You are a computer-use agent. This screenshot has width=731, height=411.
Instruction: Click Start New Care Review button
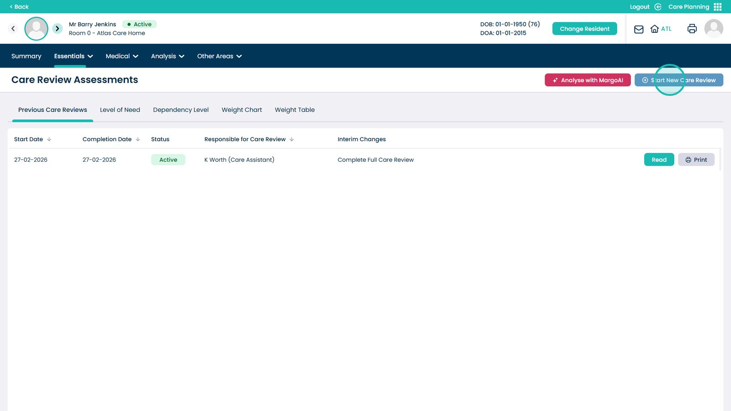click(679, 80)
